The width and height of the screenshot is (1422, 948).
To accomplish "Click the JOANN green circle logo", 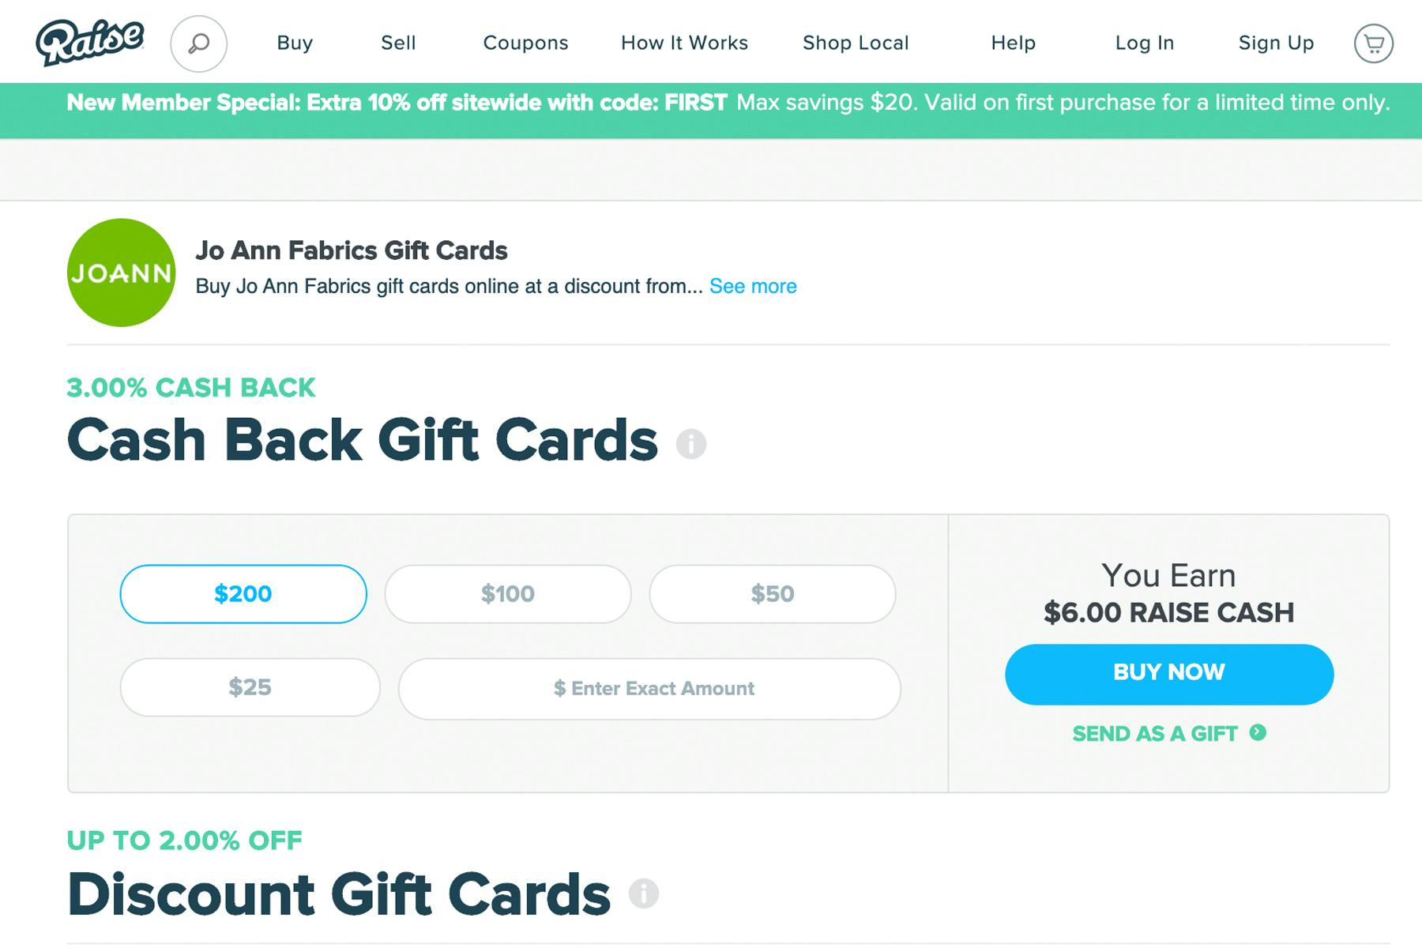I will coord(121,273).
